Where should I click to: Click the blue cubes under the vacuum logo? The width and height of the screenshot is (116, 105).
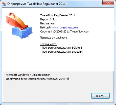(22, 33)
